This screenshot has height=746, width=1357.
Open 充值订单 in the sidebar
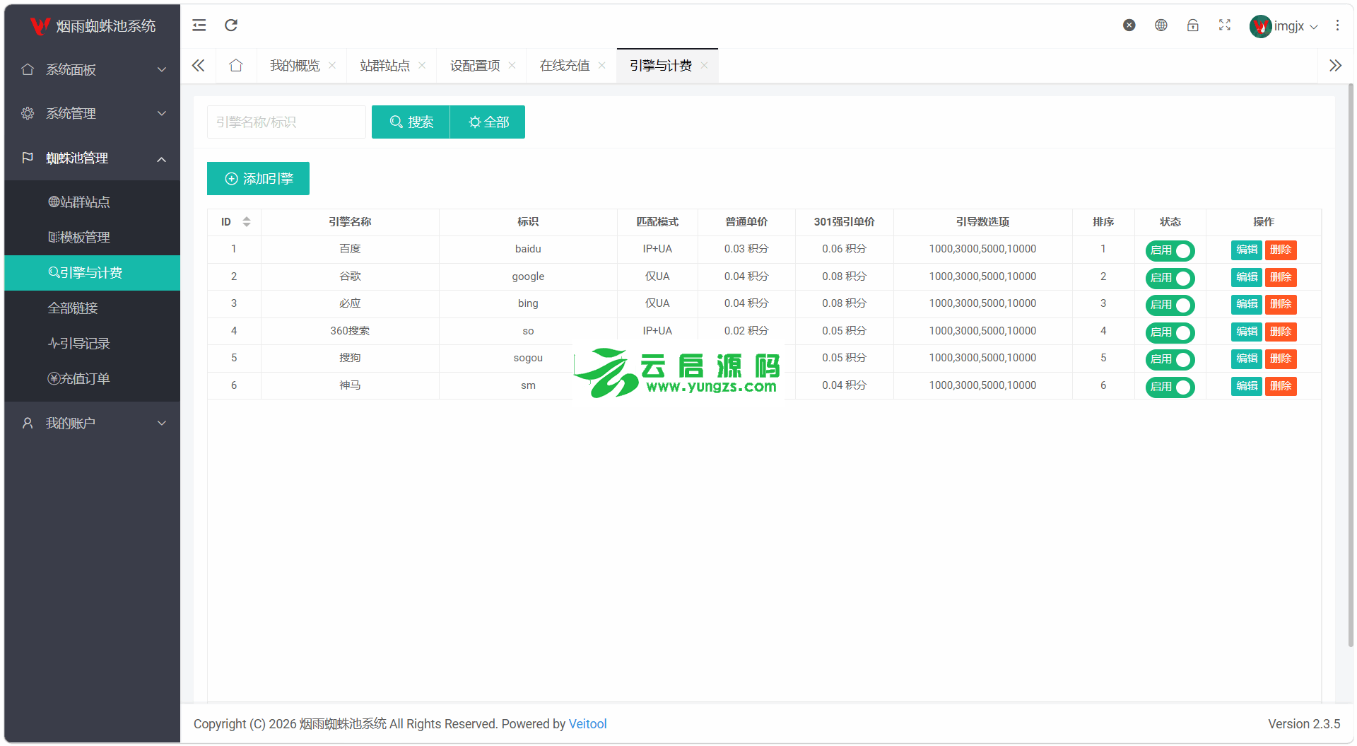[x=93, y=379]
